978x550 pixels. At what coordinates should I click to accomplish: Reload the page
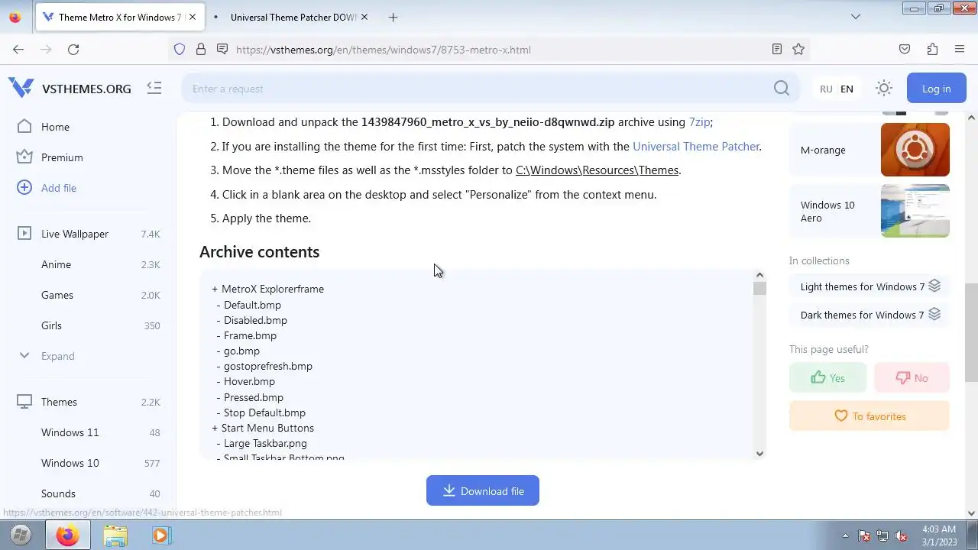(x=73, y=50)
